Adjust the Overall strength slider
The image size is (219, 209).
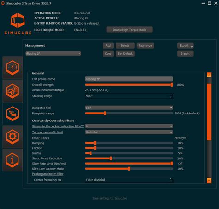[129, 85]
